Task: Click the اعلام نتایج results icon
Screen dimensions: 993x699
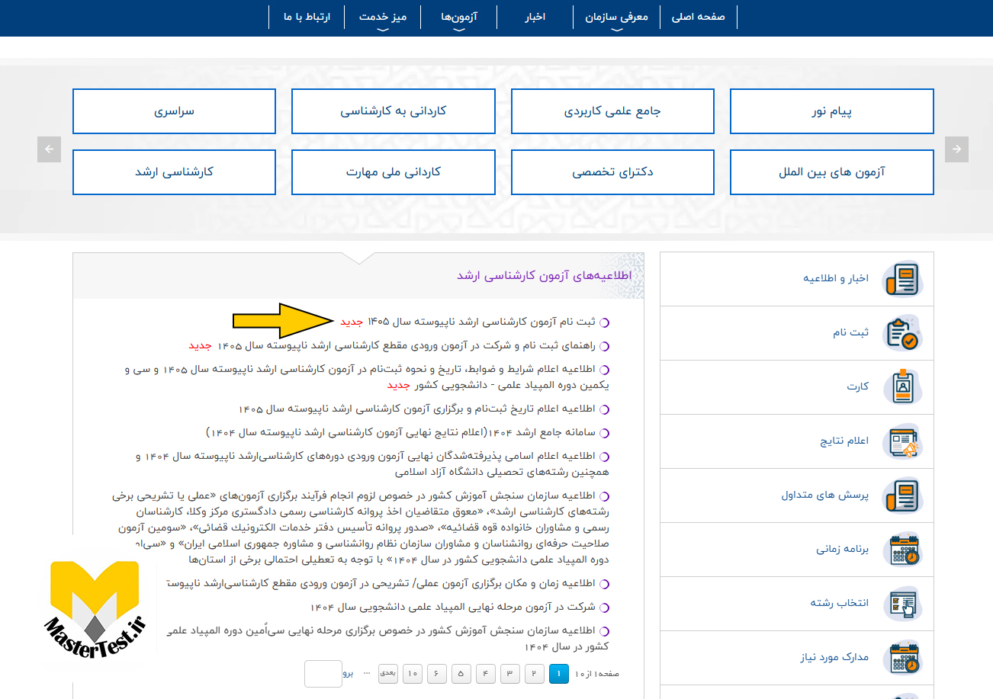Action: tap(905, 441)
